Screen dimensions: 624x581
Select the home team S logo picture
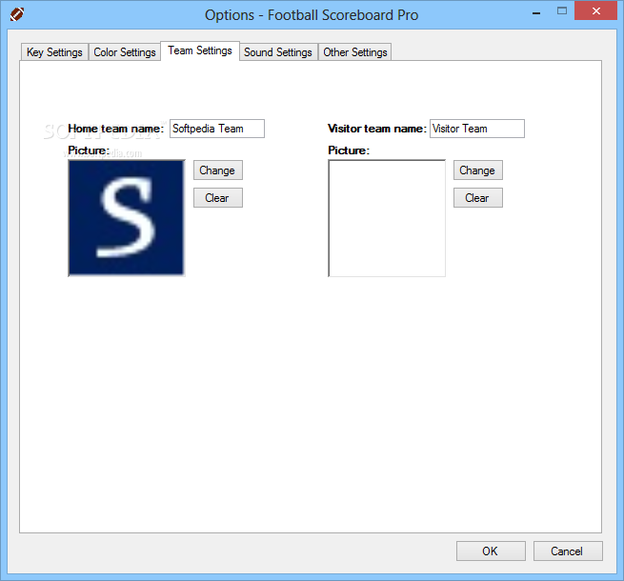pos(127,218)
